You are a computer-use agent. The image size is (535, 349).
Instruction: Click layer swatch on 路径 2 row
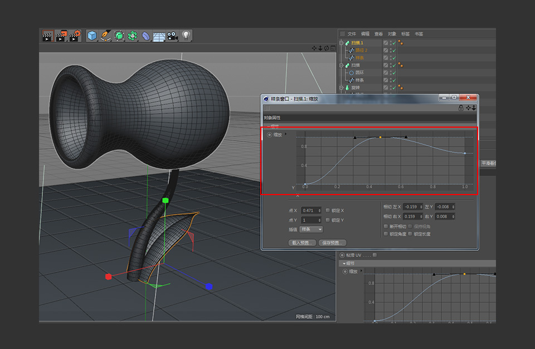pyautogui.click(x=386, y=50)
